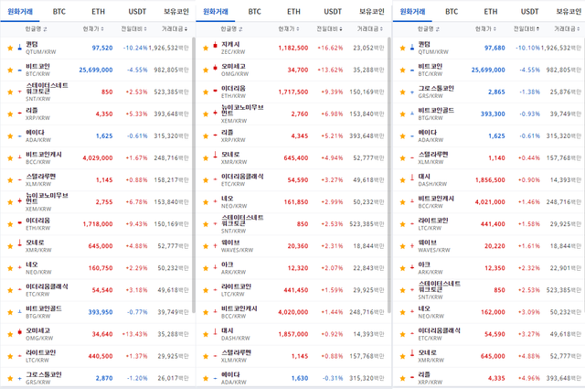Viewport: 585px width, 389px height.
Task: Open the USDT tab in middle panel
Action: point(333,12)
